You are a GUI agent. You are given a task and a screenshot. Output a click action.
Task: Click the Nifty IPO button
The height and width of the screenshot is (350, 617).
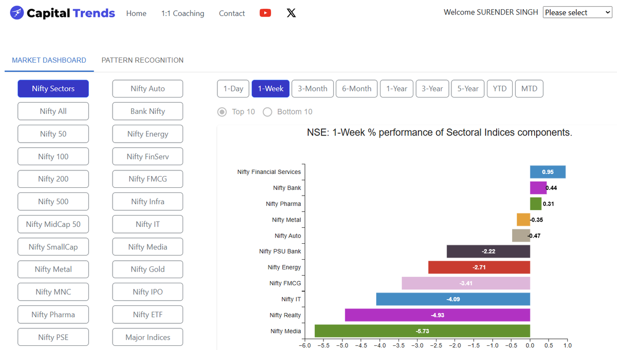[x=148, y=292]
